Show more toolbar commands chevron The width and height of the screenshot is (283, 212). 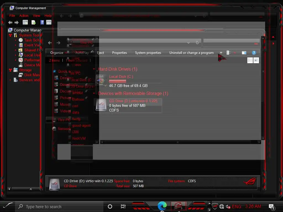coord(221,53)
